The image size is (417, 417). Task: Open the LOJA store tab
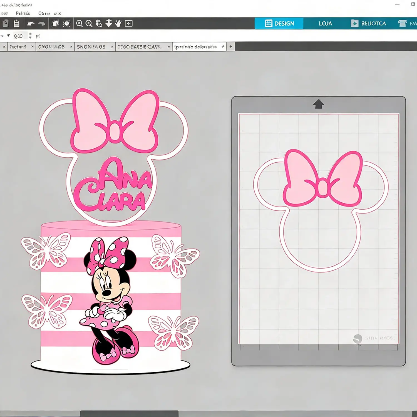coord(325,23)
